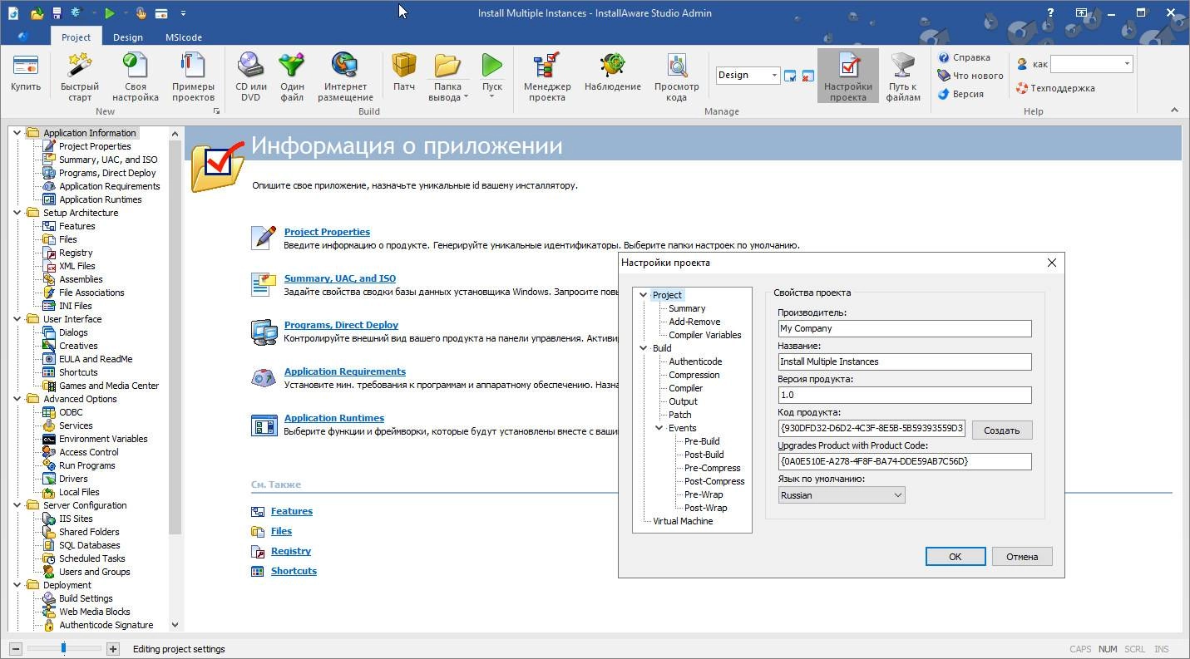Screen dimensions: 1190x659
Task: Show Версия information
Action: pyautogui.click(x=960, y=94)
